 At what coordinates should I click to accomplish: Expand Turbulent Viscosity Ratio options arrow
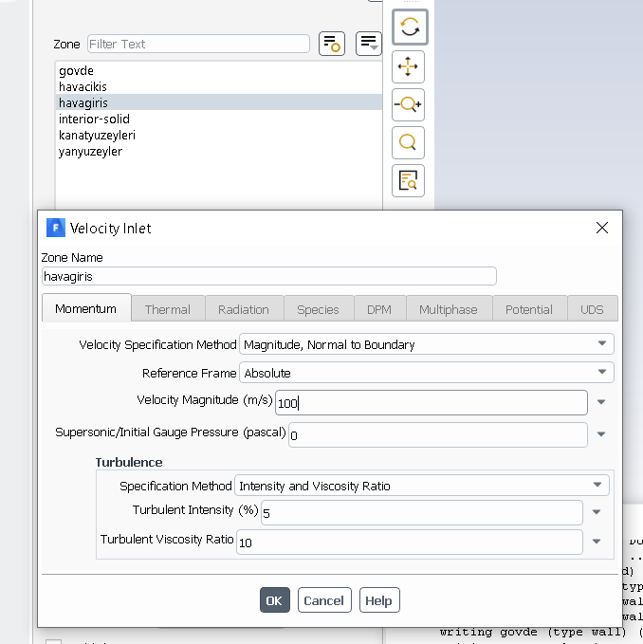[597, 542]
